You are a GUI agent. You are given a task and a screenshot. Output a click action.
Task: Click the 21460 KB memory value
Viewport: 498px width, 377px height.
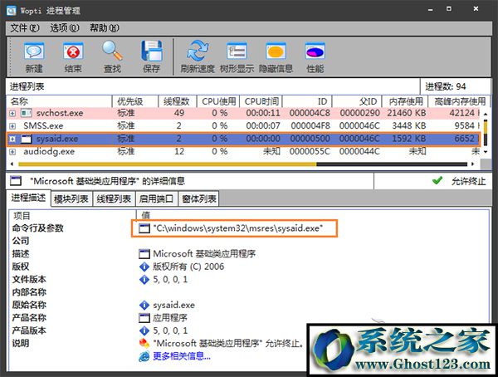pos(406,113)
